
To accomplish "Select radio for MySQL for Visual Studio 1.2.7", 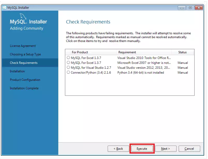I will pos(68,67).
